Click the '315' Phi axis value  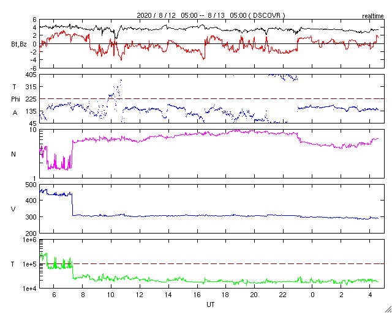tap(31, 87)
